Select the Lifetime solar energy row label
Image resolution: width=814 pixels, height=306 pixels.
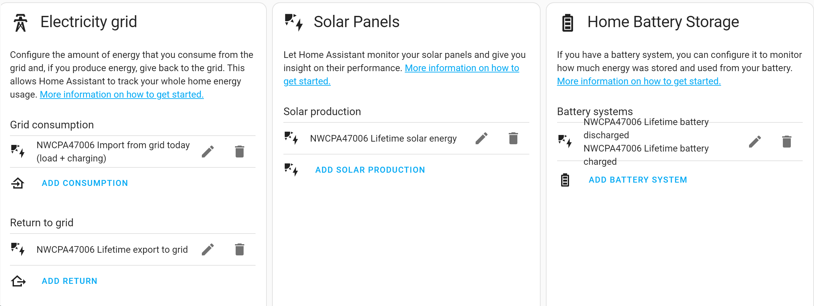pyautogui.click(x=383, y=139)
